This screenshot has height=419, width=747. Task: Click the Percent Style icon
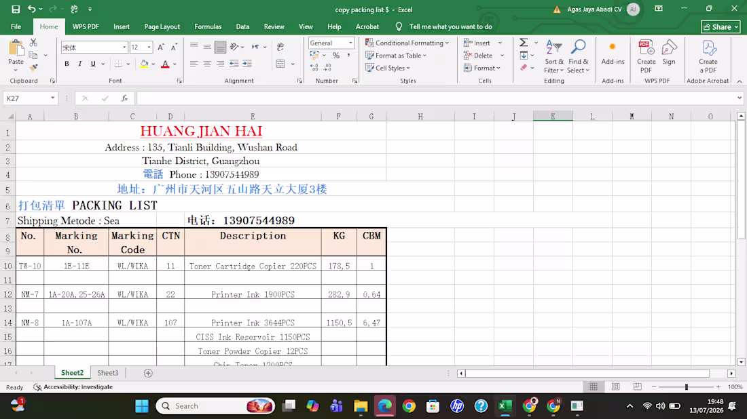point(336,56)
